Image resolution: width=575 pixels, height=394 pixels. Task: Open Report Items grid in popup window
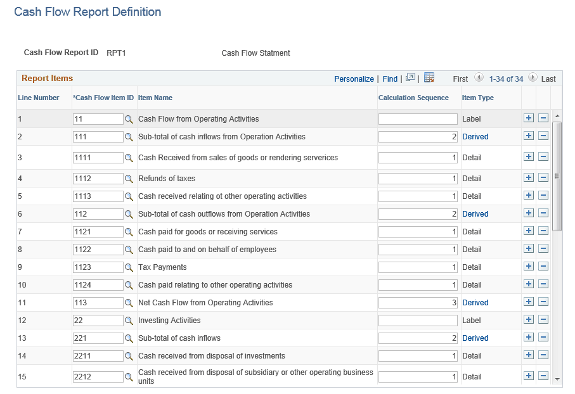(x=410, y=78)
